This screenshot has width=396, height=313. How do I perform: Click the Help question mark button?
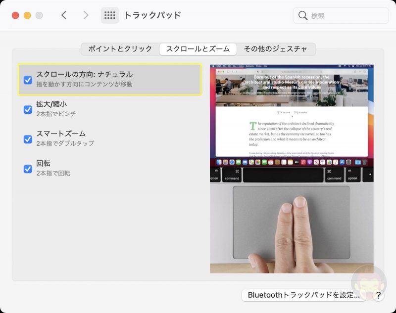click(379, 295)
